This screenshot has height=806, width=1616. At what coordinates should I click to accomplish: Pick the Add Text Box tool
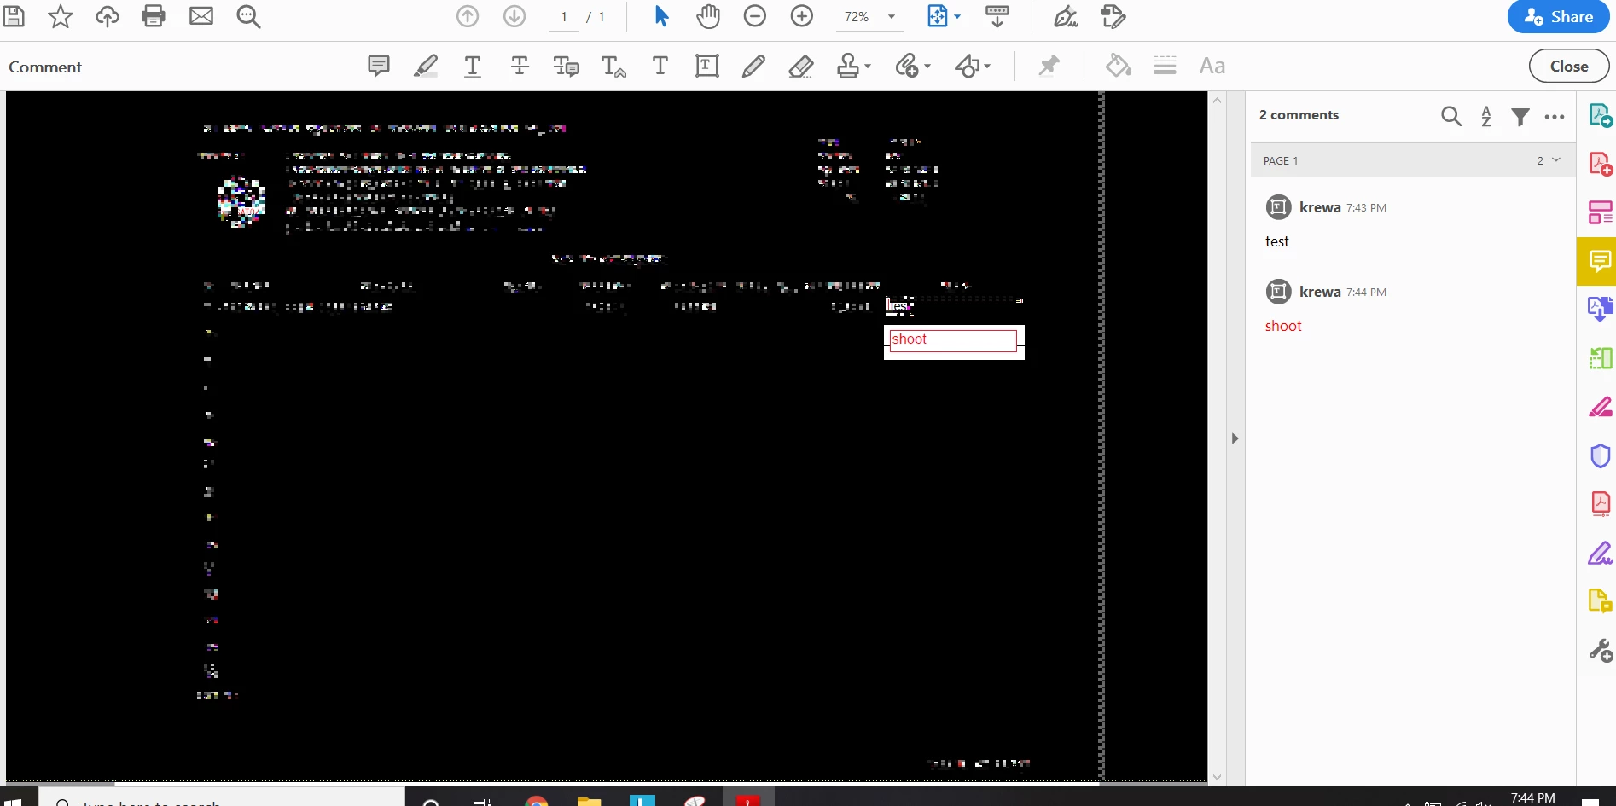coord(707,66)
